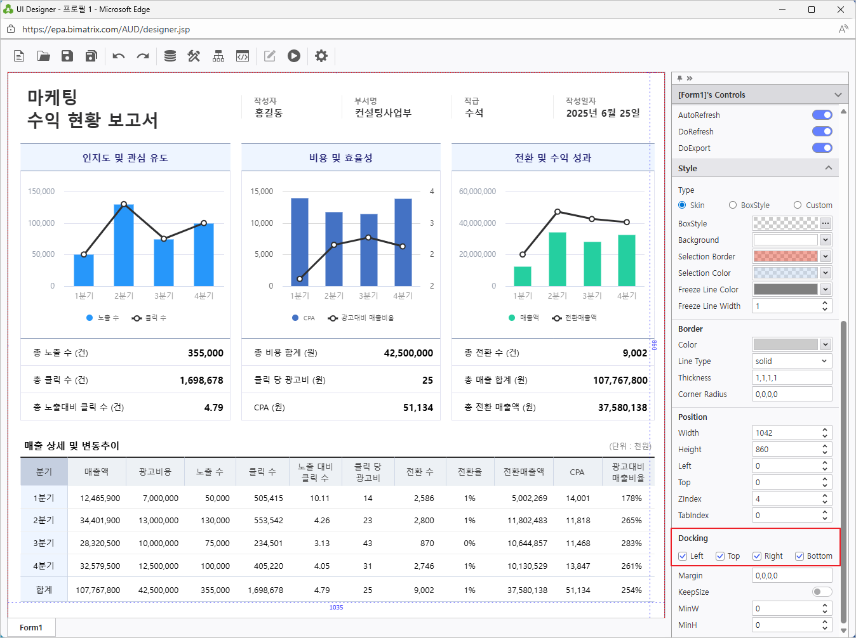Open the hierarchy tree structure icon
This screenshot has width=856, height=638.
coord(218,56)
